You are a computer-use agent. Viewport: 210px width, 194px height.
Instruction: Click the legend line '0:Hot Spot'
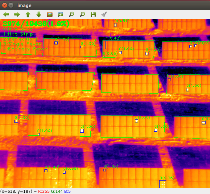[x=18, y=29]
